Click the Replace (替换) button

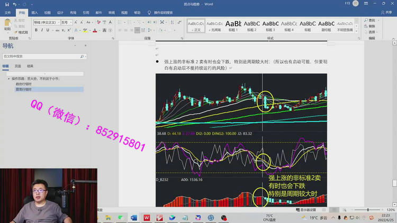point(372,26)
